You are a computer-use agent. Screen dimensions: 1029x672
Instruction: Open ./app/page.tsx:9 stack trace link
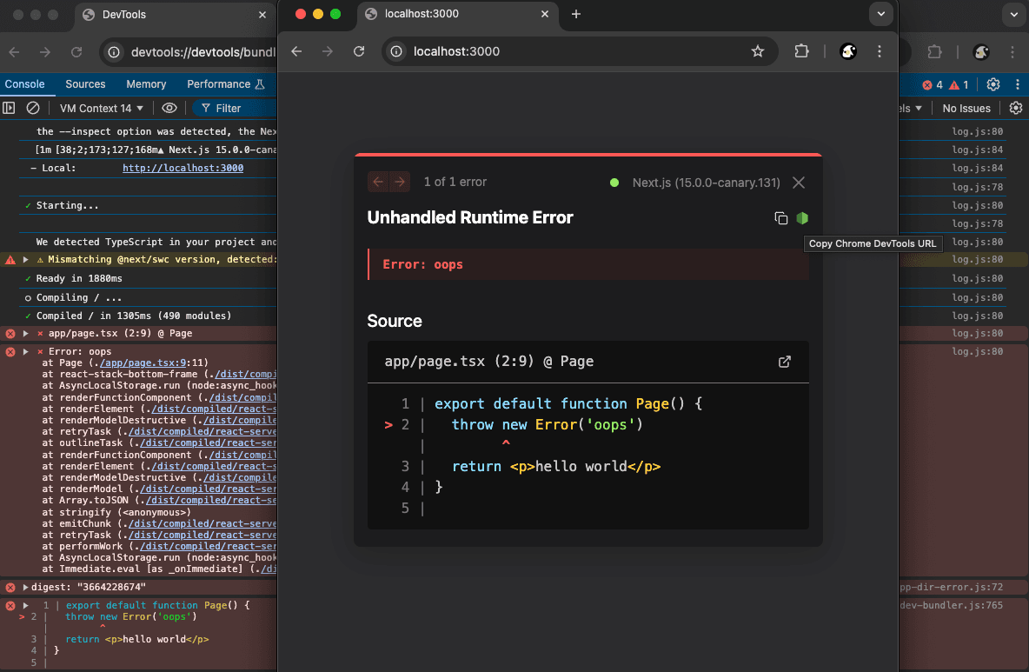(143, 363)
